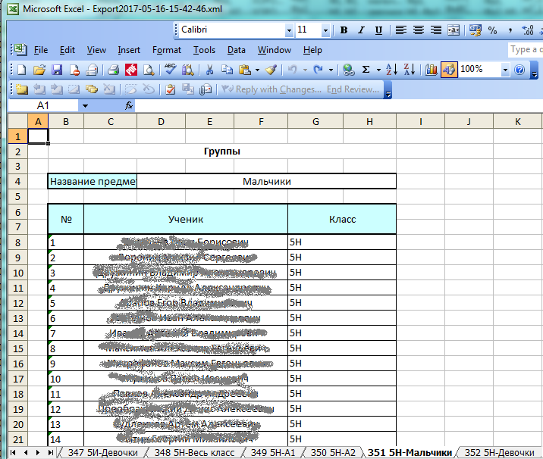Click the Spelling check icon
This screenshot has width=543, height=459.
point(170,70)
